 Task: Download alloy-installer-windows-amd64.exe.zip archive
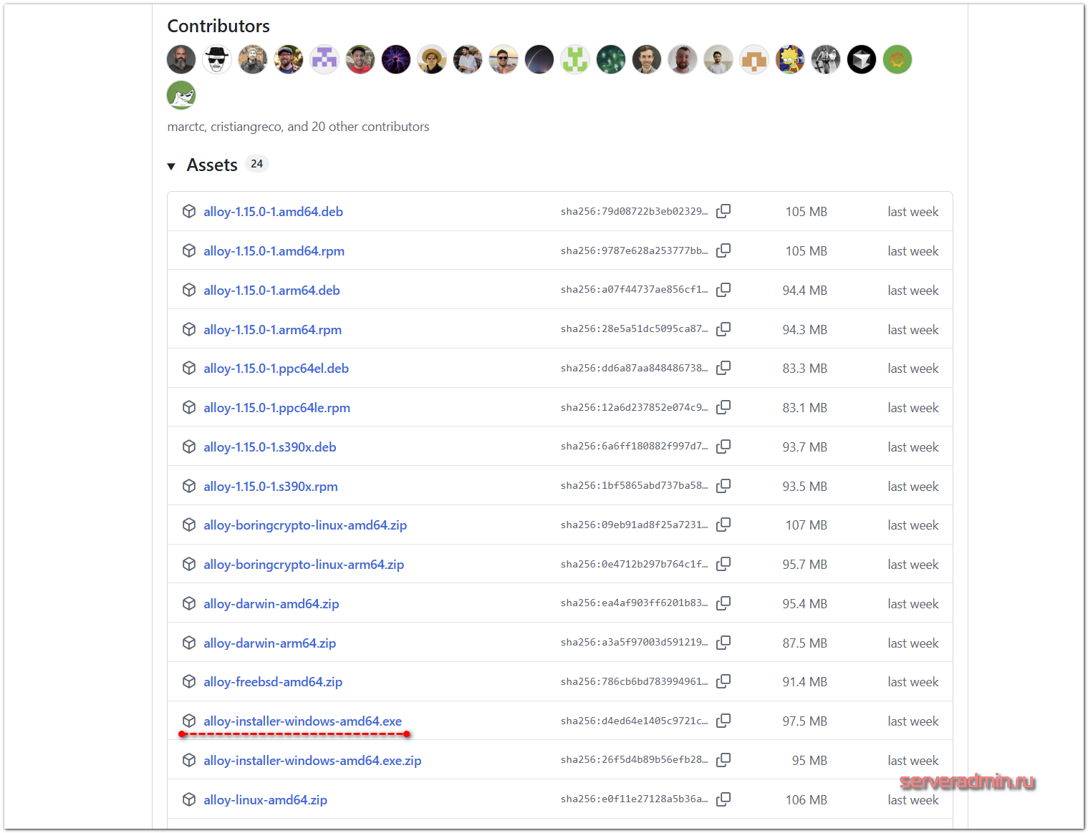[x=312, y=761]
